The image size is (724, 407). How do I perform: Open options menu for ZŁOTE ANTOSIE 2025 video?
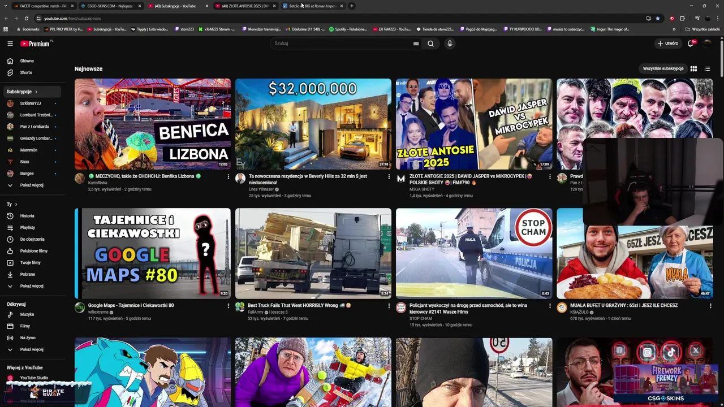(550, 176)
